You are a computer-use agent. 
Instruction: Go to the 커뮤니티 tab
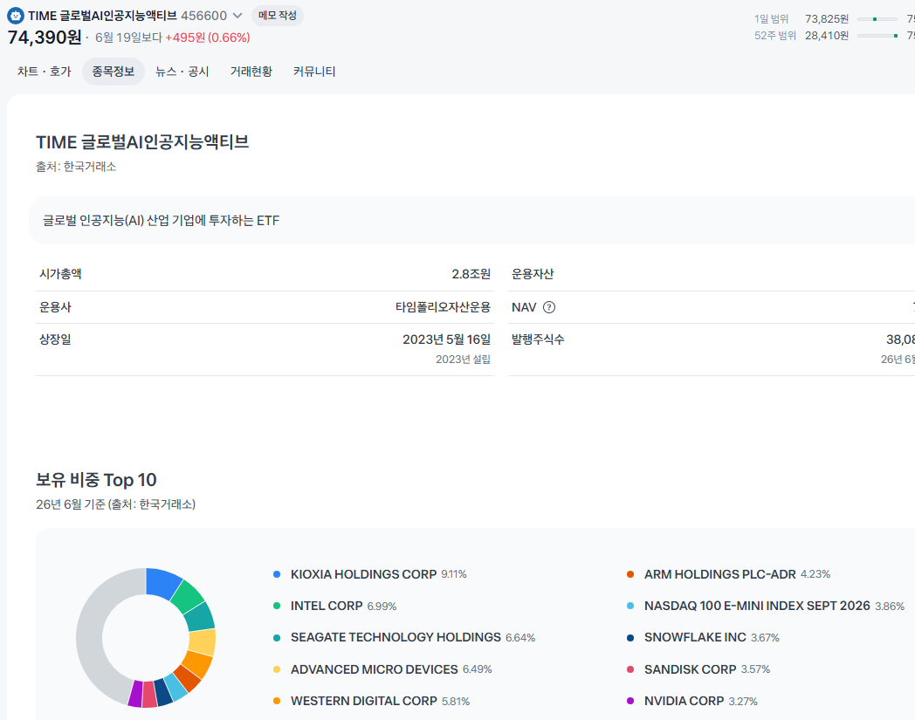pos(314,72)
